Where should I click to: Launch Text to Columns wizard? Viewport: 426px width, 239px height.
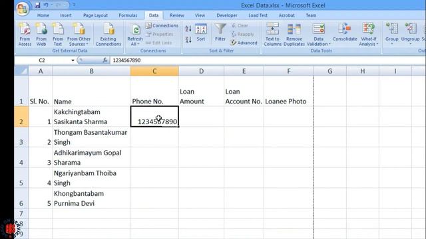point(272,35)
